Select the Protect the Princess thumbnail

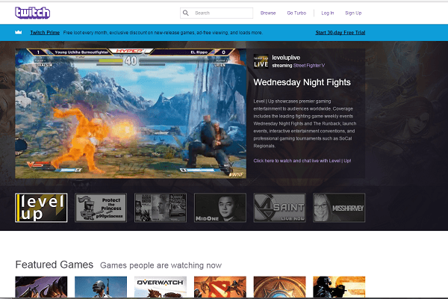(101, 208)
